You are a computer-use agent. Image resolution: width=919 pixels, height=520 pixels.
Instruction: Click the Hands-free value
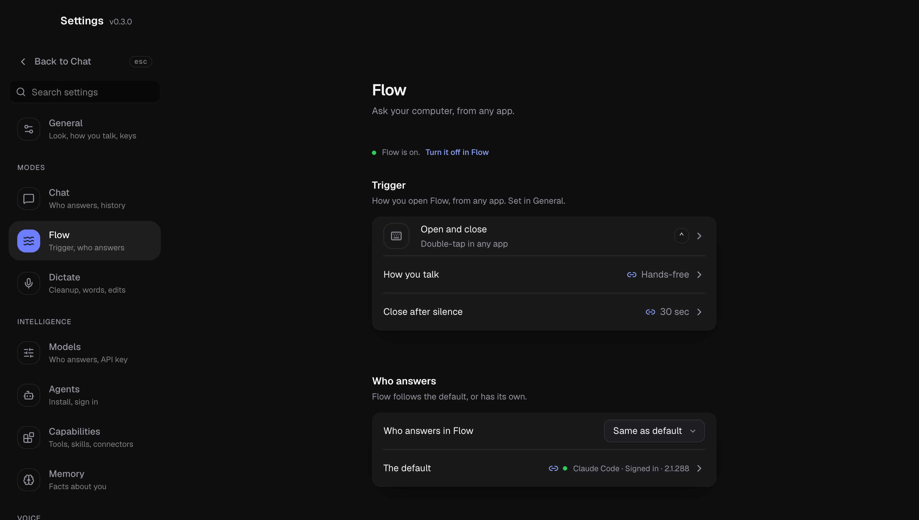coord(665,275)
